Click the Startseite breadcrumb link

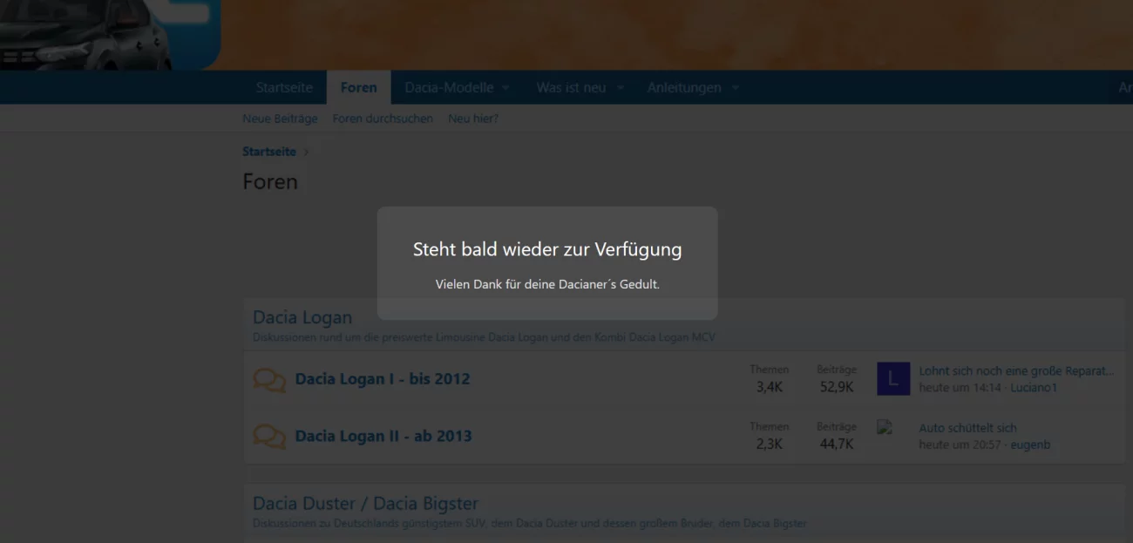[x=269, y=152]
